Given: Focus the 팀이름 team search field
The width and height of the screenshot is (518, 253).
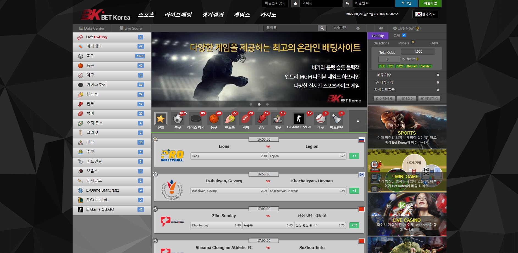Looking at the screenshot, I should 291,28.
